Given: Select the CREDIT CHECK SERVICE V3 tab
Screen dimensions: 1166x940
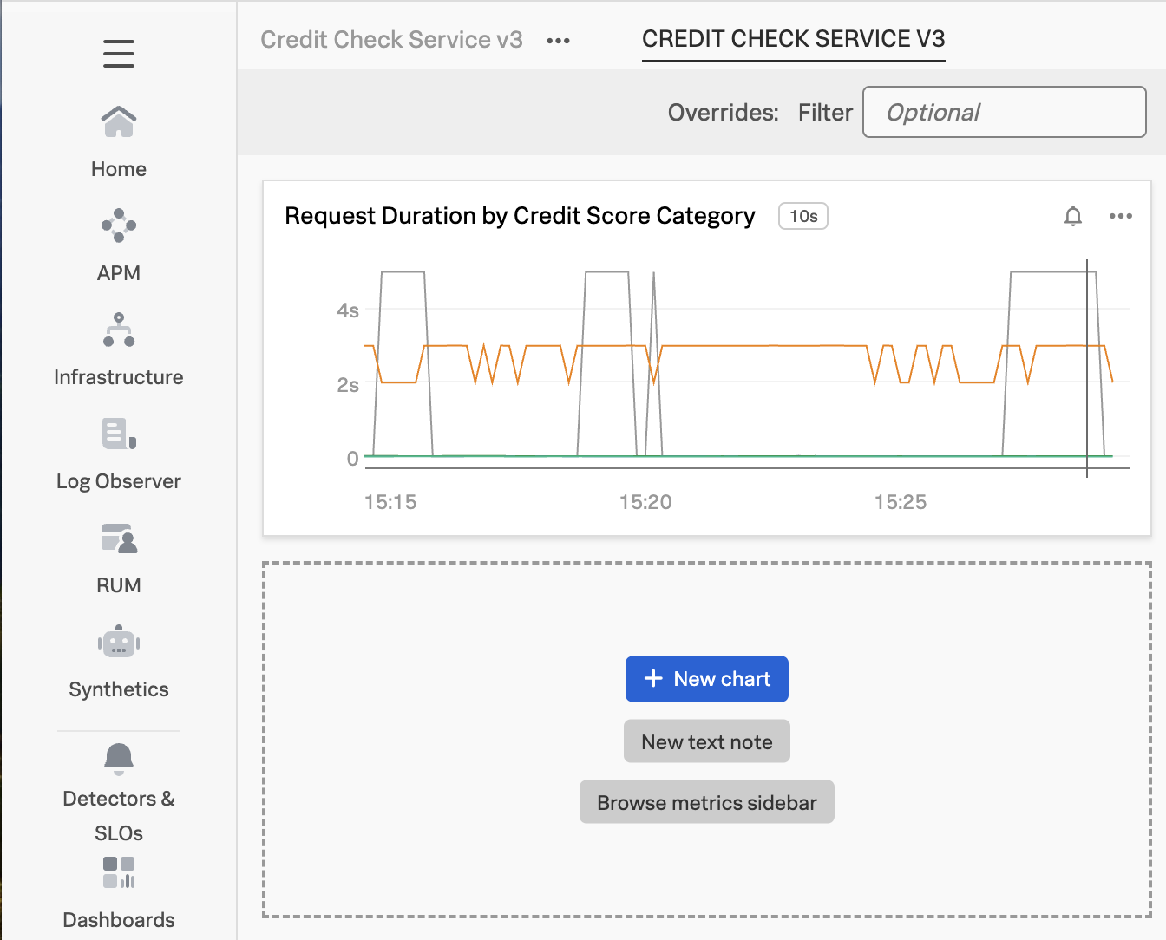Looking at the screenshot, I should 793,38.
